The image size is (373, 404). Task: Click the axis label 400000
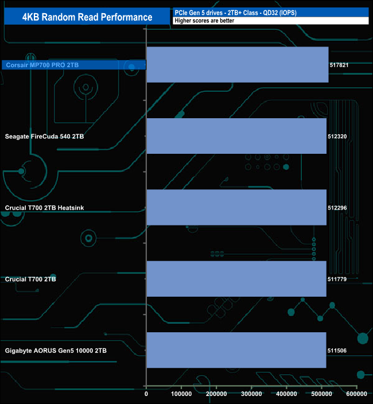tap(286, 394)
